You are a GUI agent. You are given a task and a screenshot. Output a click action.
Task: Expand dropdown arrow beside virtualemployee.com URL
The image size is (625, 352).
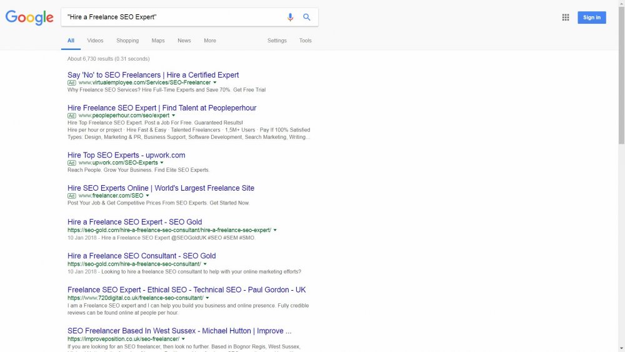point(215,83)
